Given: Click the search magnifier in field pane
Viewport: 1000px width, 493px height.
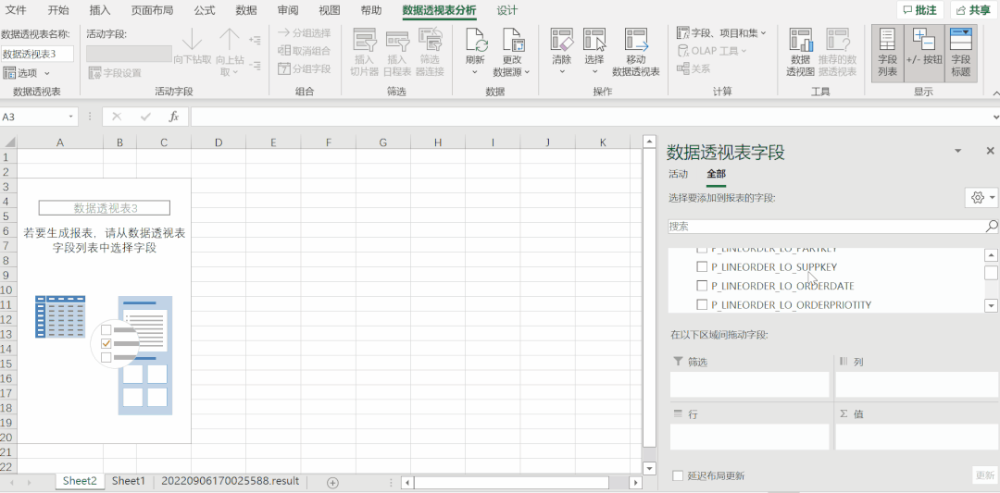Looking at the screenshot, I should [992, 226].
